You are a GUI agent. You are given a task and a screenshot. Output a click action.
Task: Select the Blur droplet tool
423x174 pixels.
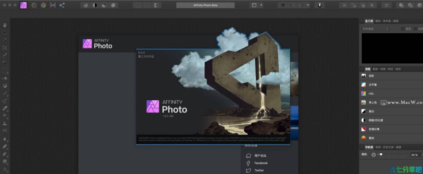coord(5,139)
